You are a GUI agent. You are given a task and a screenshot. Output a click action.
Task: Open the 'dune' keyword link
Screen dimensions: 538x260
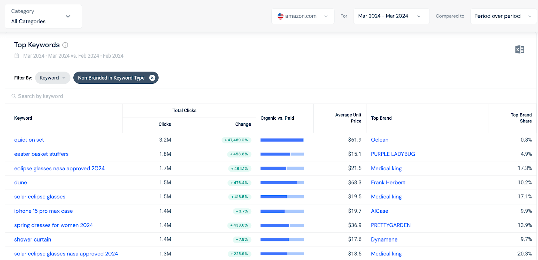click(21, 182)
